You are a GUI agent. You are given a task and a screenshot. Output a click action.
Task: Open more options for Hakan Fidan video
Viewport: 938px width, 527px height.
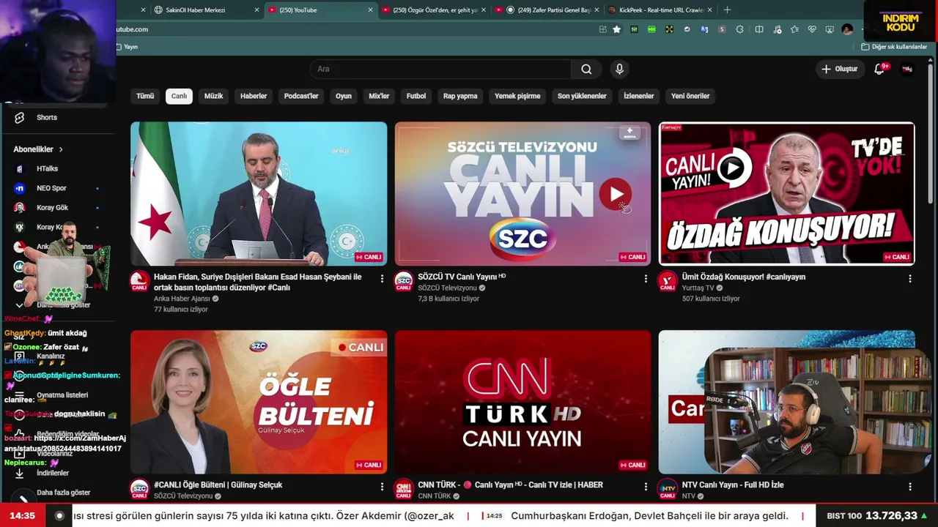coord(382,278)
